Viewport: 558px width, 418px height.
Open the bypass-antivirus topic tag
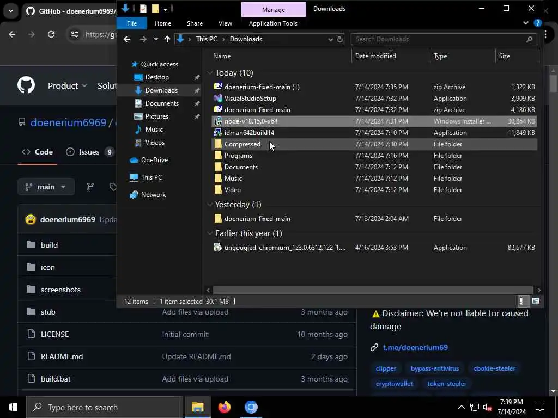click(x=434, y=368)
